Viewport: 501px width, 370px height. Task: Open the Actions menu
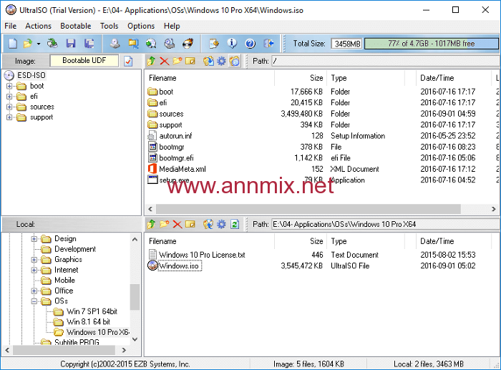tap(39, 26)
